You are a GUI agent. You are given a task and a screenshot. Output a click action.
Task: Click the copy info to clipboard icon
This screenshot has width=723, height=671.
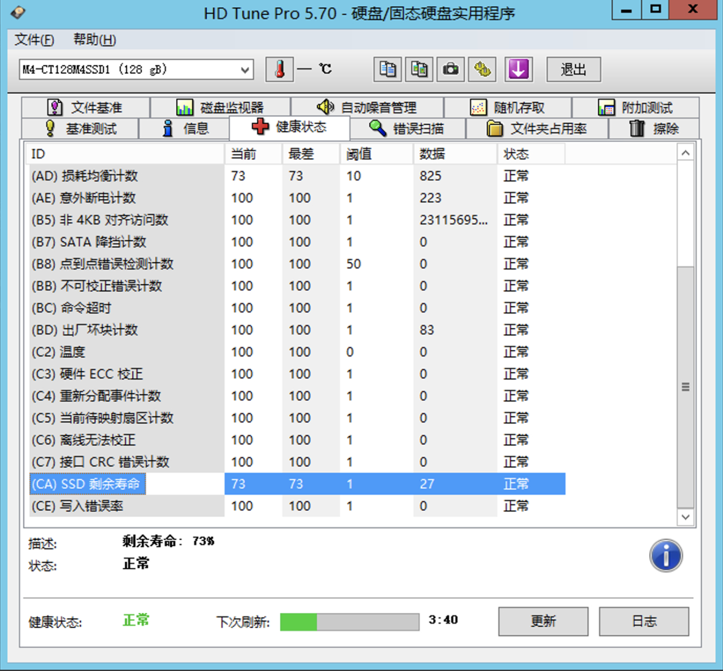[387, 69]
